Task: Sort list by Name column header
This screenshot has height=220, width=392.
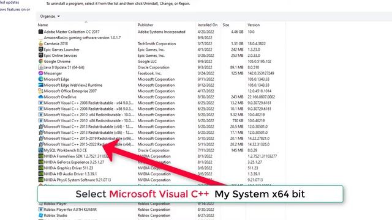Action: tap(43, 25)
